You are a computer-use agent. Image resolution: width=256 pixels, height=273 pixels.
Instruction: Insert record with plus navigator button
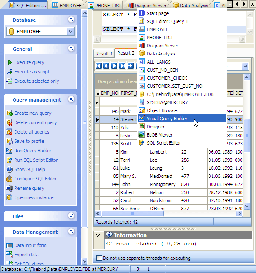tap(131, 66)
